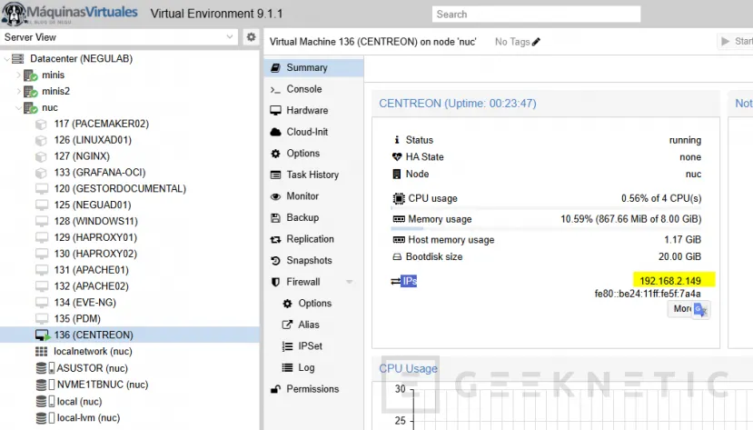Click the IPv6 address fe80::be24:11ff:fe5f:7a4a
The image size is (753, 430).
pyautogui.click(x=648, y=294)
